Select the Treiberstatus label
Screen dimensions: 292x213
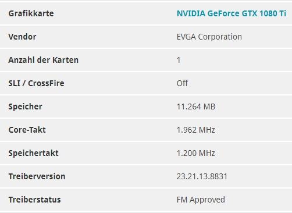pyautogui.click(x=34, y=200)
